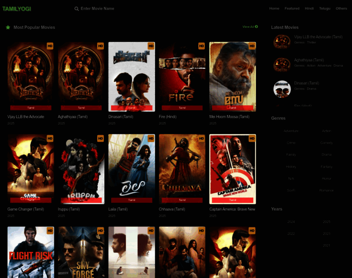
Task: Open the Others menu item
Action: tap(341, 8)
